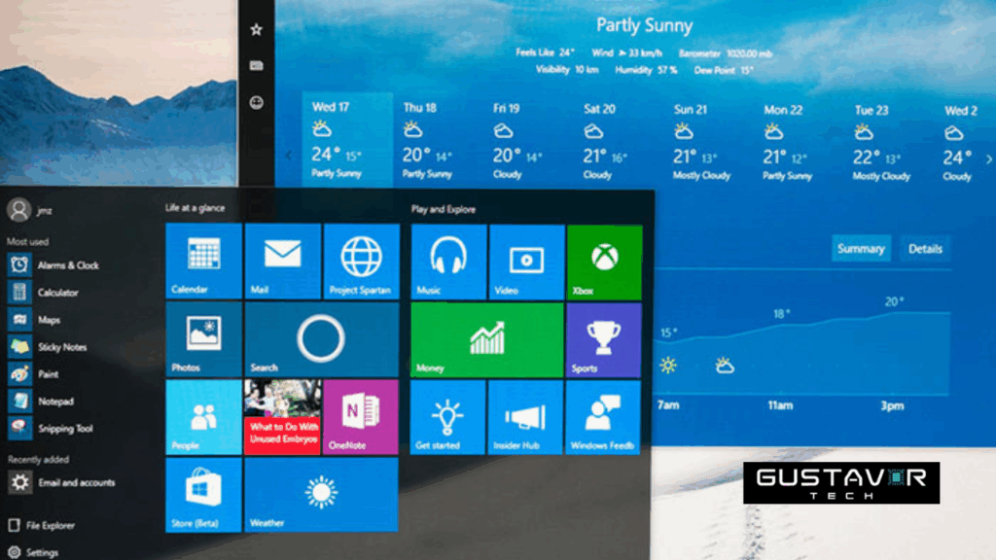
Task: Open File Explorer from Start menu
Action: pyautogui.click(x=41, y=526)
